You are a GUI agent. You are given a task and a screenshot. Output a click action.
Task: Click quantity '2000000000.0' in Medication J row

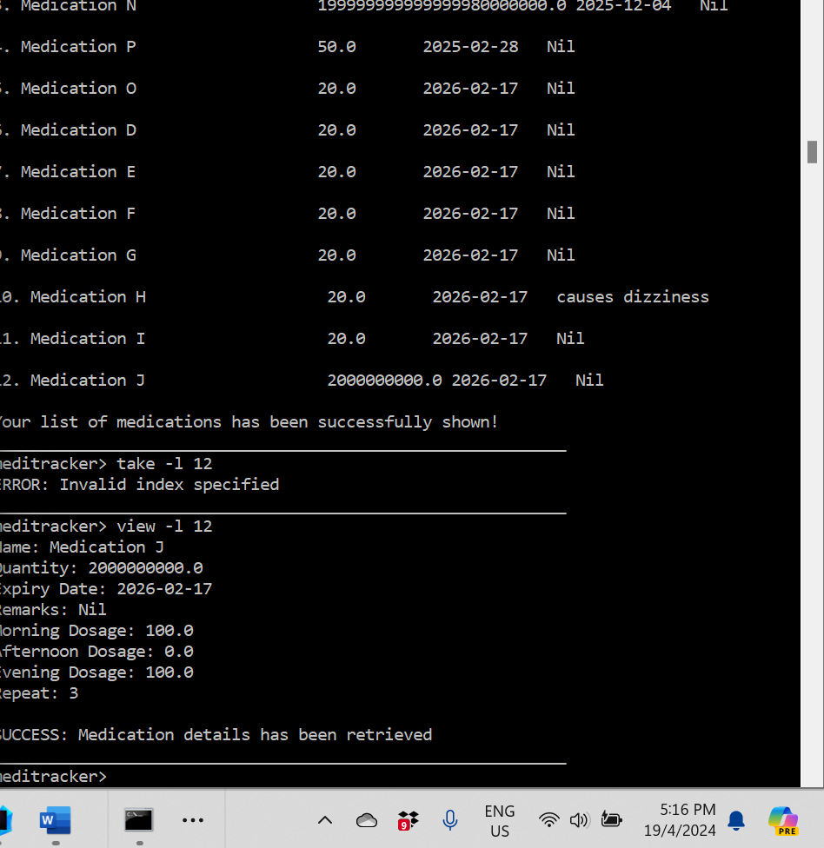pyautogui.click(x=384, y=381)
